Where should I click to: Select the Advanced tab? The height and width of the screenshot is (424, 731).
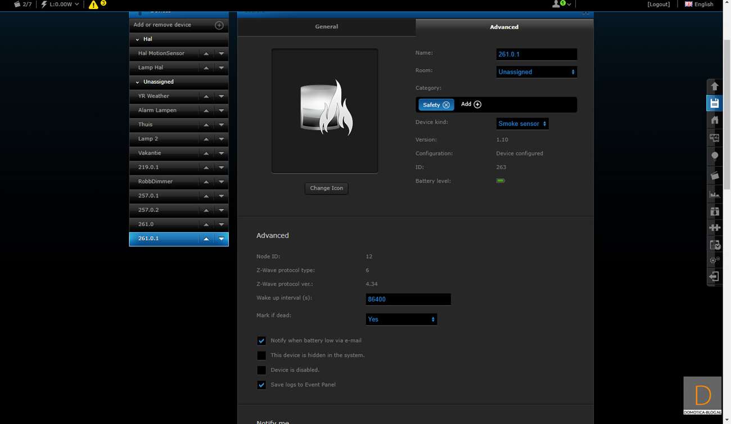coord(504,27)
